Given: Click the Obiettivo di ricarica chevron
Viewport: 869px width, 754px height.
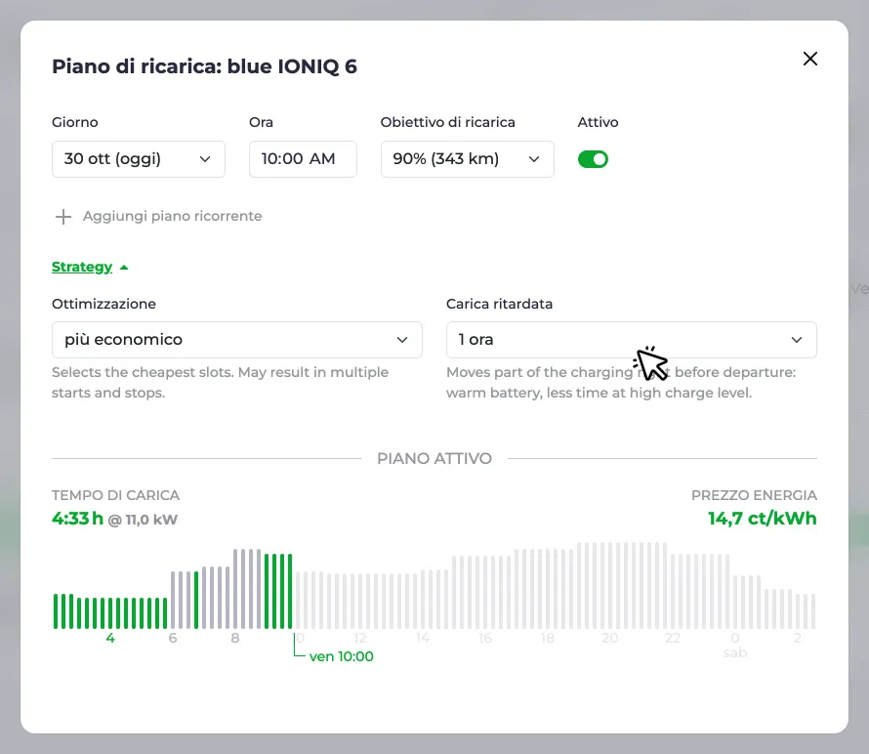Looking at the screenshot, I should 534,159.
